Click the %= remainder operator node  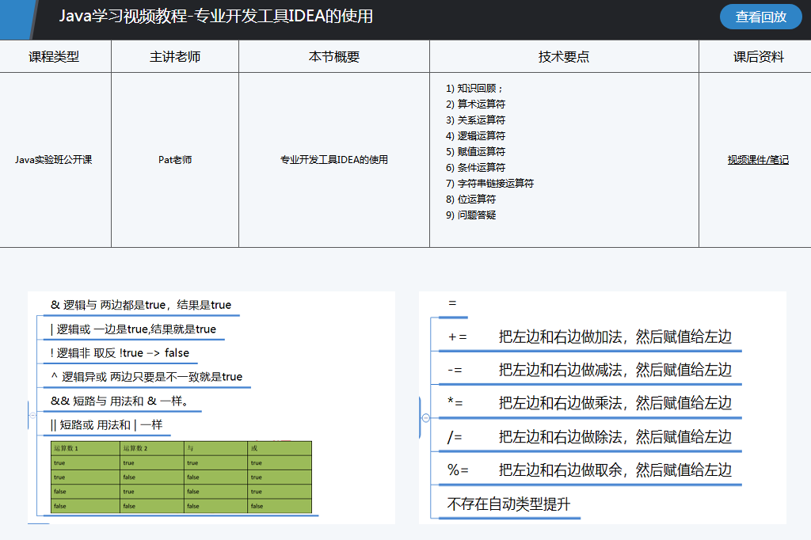click(x=589, y=470)
